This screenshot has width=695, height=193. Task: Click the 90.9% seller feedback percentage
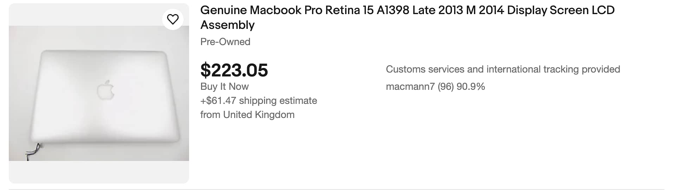click(x=471, y=86)
